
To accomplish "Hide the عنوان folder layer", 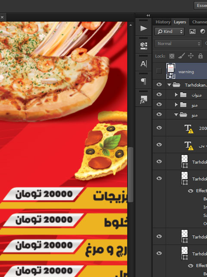I will coord(159,94).
